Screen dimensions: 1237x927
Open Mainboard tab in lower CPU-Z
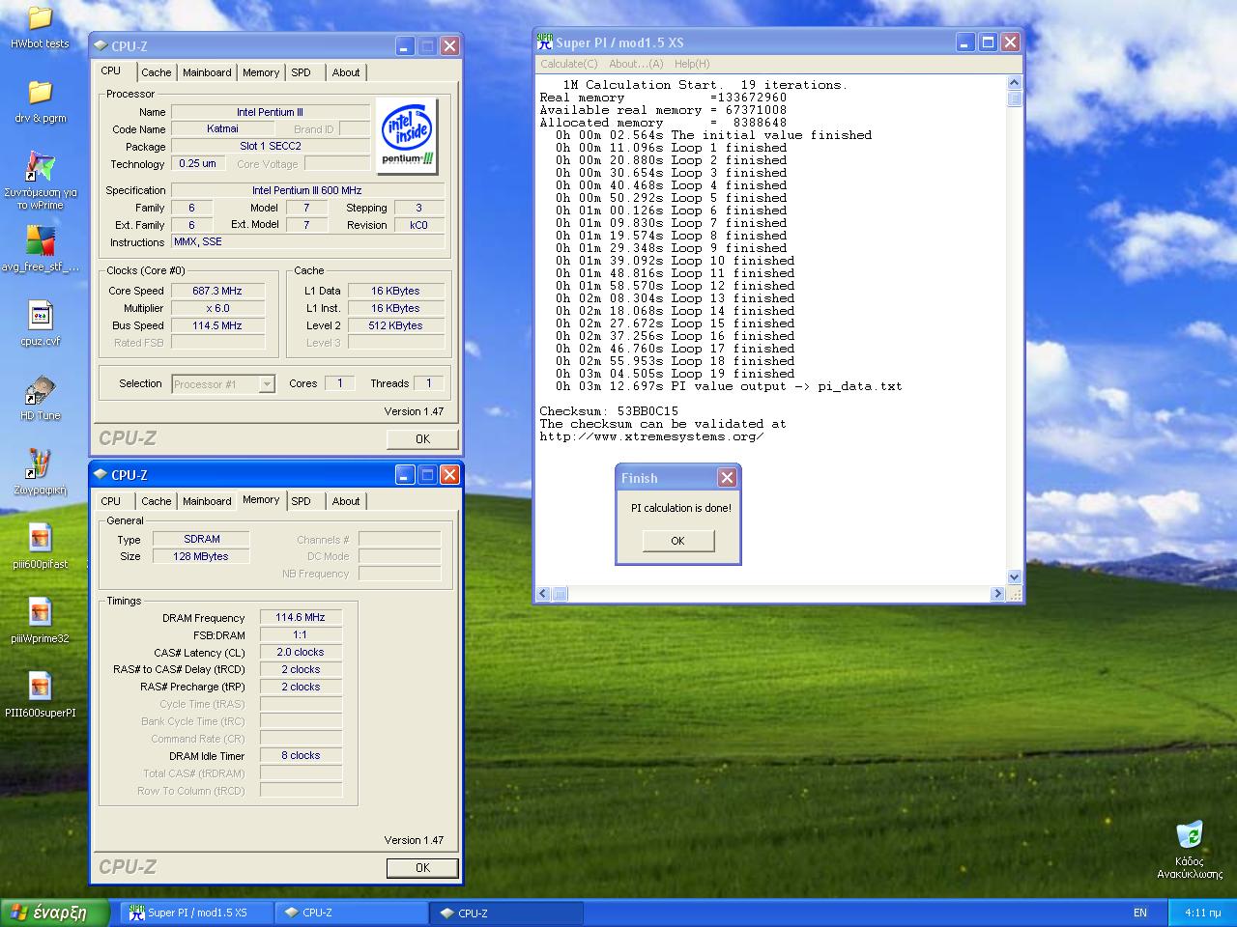tap(207, 501)
